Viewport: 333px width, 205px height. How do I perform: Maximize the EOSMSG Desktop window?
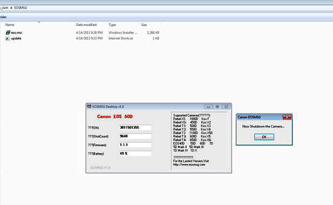point(217,107)
